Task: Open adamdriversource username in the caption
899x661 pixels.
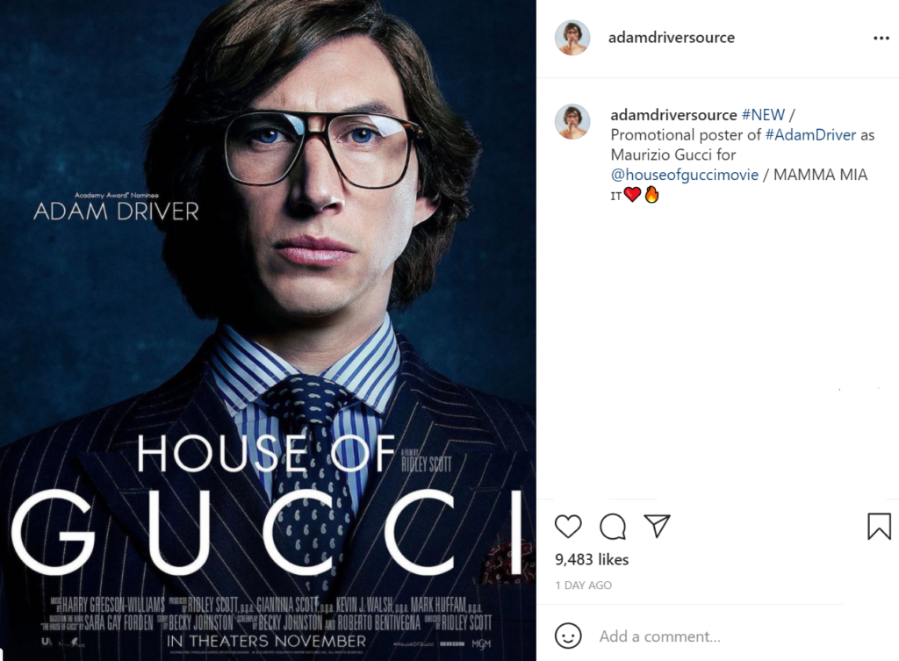Action: tap(673, 115)
